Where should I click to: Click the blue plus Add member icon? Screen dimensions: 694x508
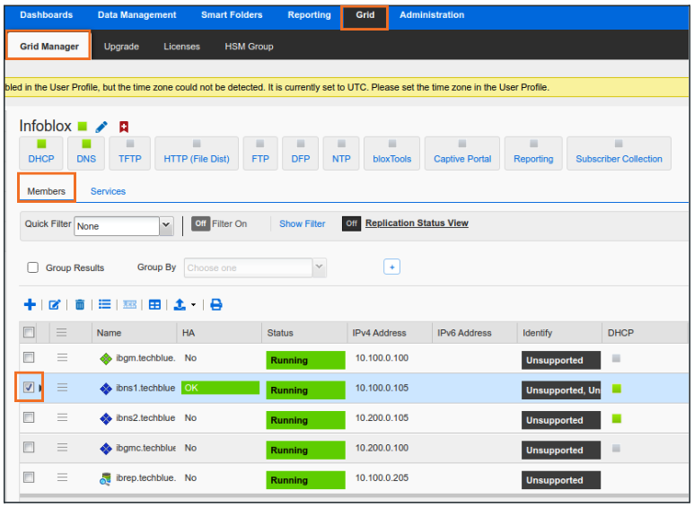coord(30,305)
